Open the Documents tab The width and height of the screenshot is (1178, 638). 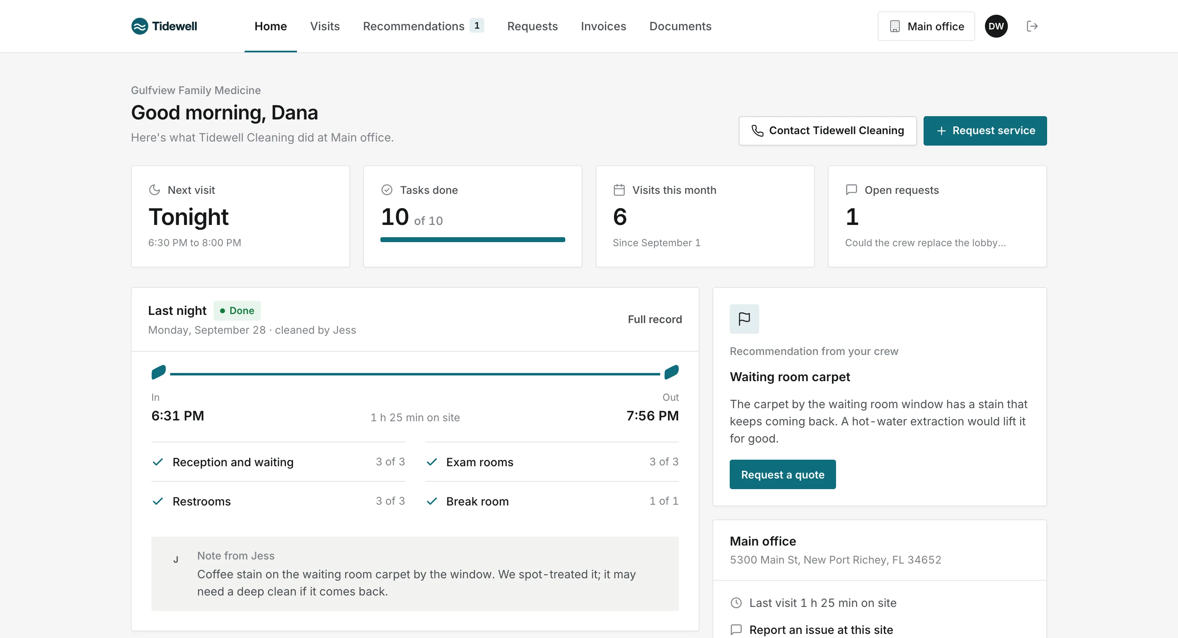pyautogui.click(x=680, y=26)
